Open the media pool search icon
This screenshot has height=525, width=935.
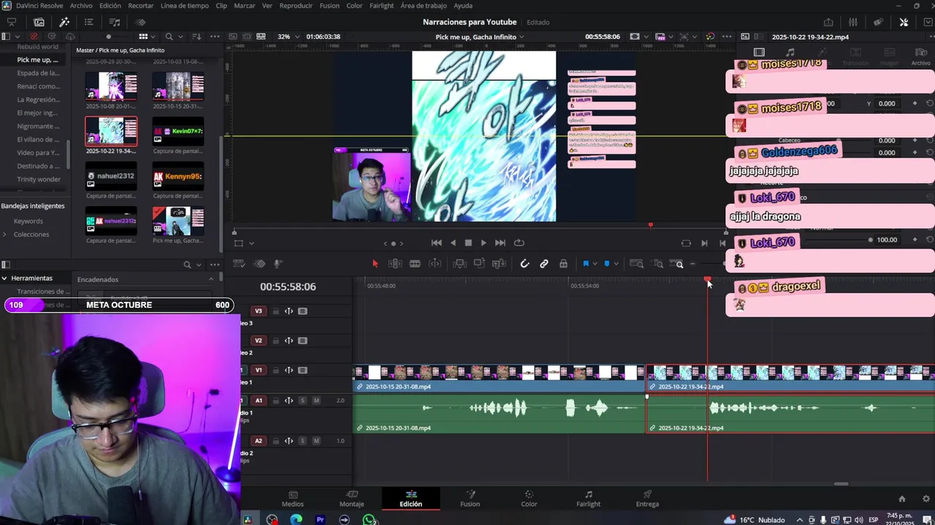coord(169,36)
